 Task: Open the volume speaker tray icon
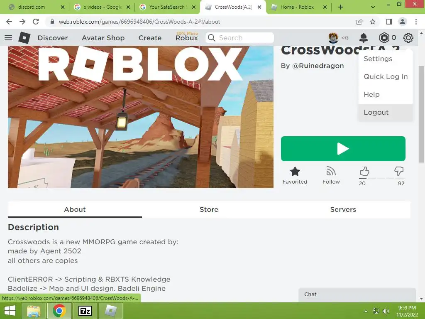click(x=386, y=311)
